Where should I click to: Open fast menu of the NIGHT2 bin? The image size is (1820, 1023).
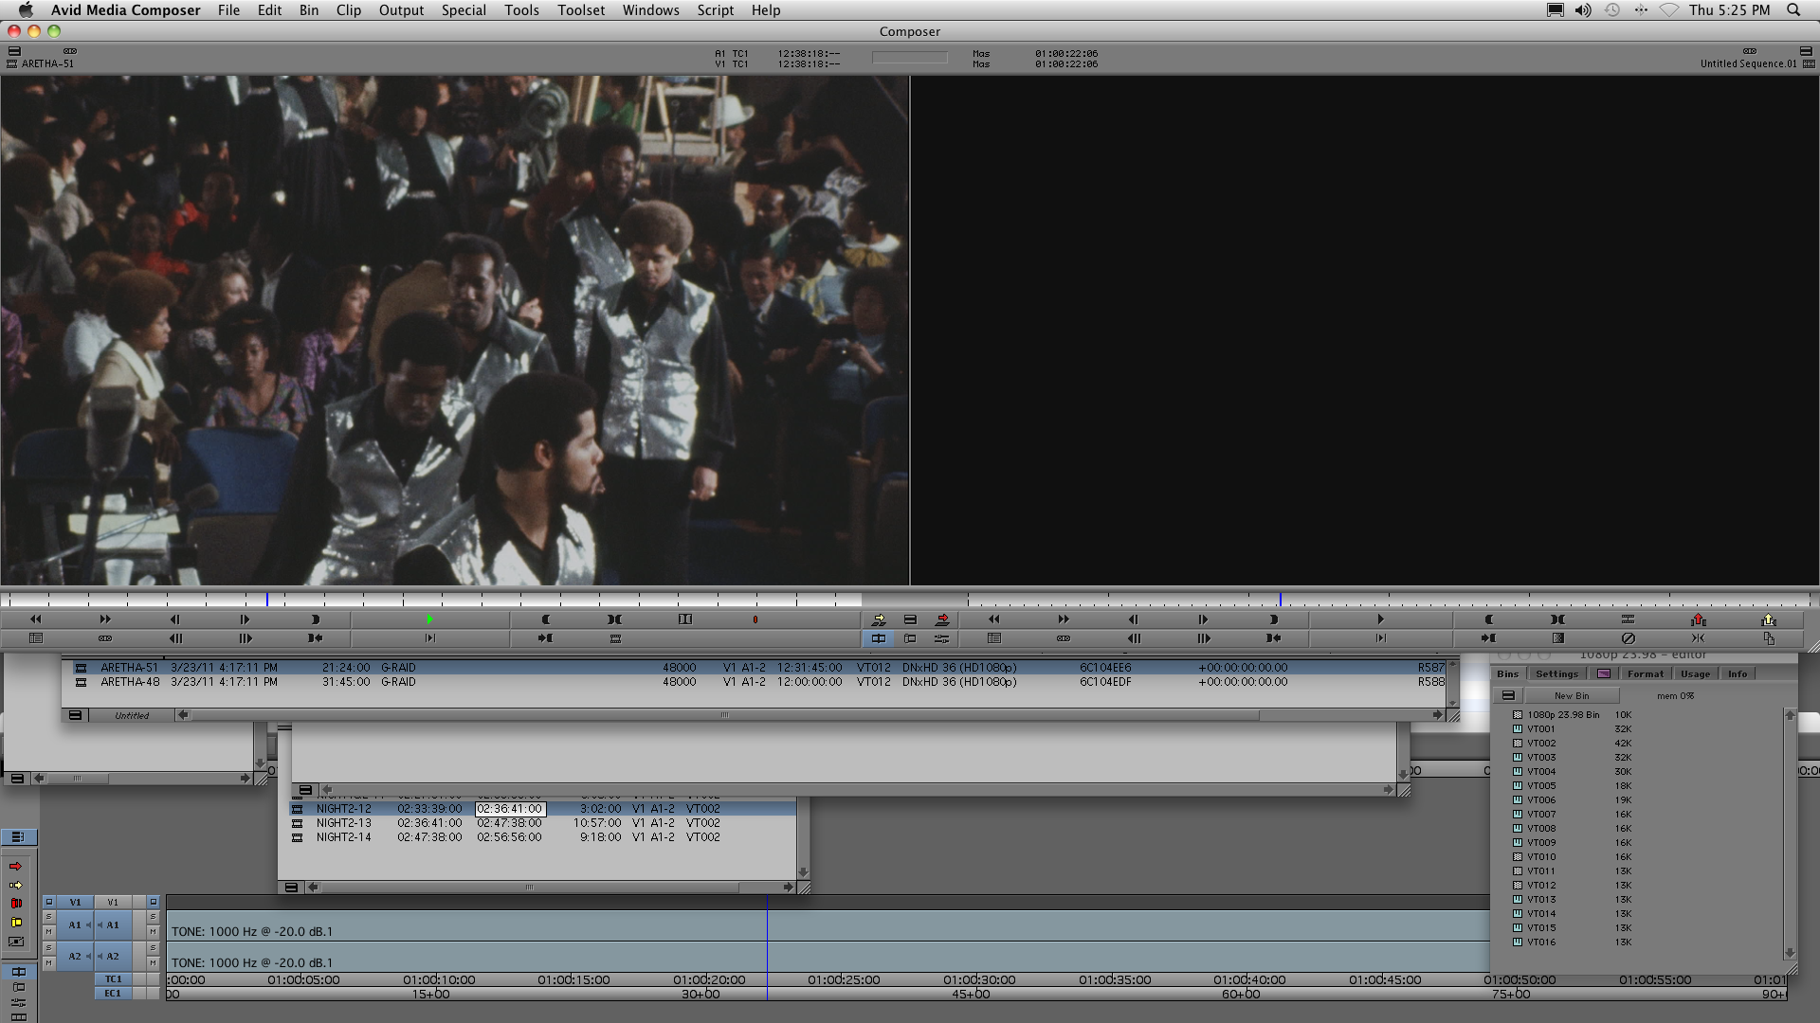click(x=291, y=888)
